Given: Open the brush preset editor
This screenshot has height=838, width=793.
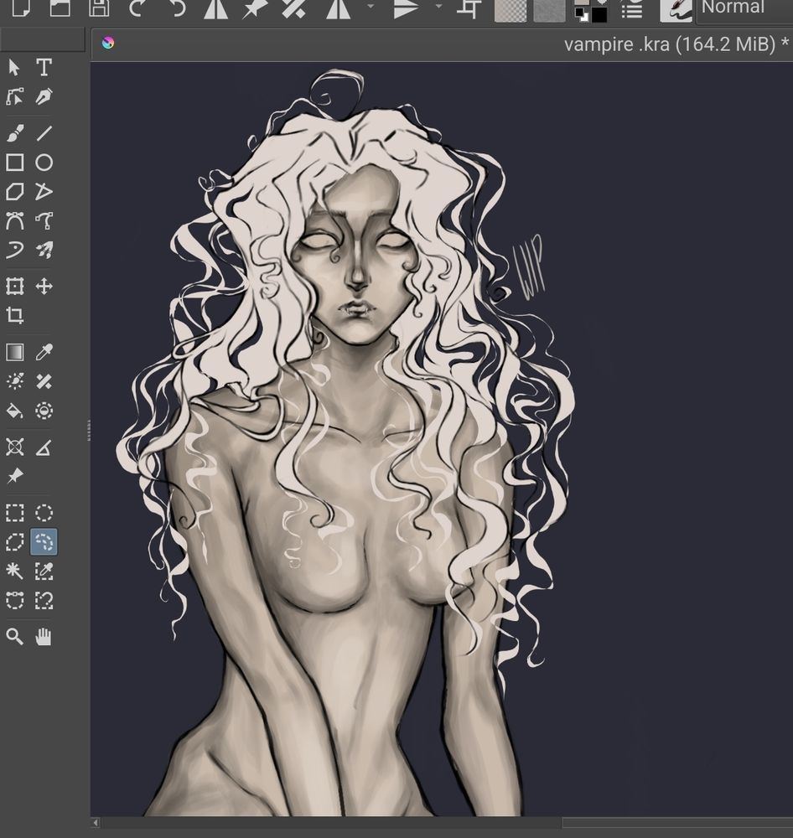Looking at the screenshot, I should 676,10.
